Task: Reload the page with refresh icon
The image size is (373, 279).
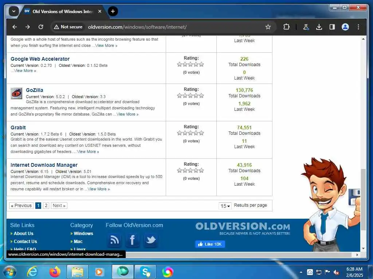Action: (x=41, y=27)
